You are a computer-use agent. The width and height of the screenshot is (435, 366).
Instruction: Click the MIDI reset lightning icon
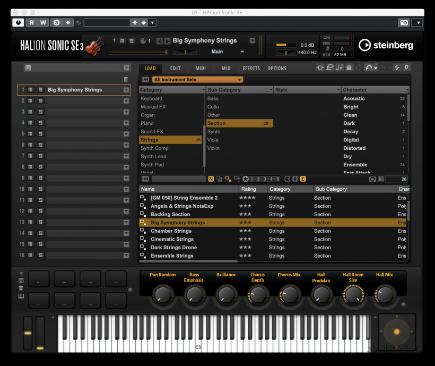tap(397, 67)
